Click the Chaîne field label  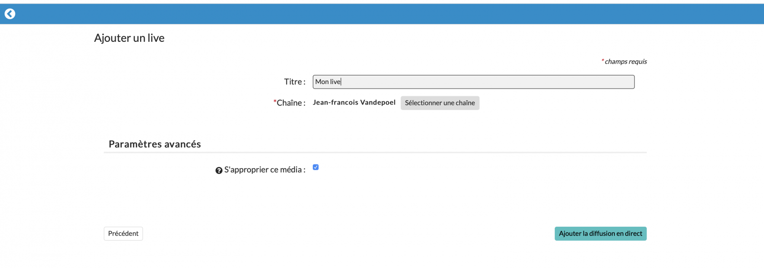click(291, 103)
